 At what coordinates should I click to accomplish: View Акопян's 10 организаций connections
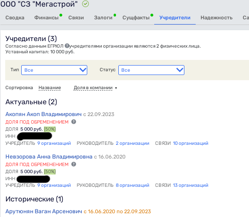(x=191, y=143)
